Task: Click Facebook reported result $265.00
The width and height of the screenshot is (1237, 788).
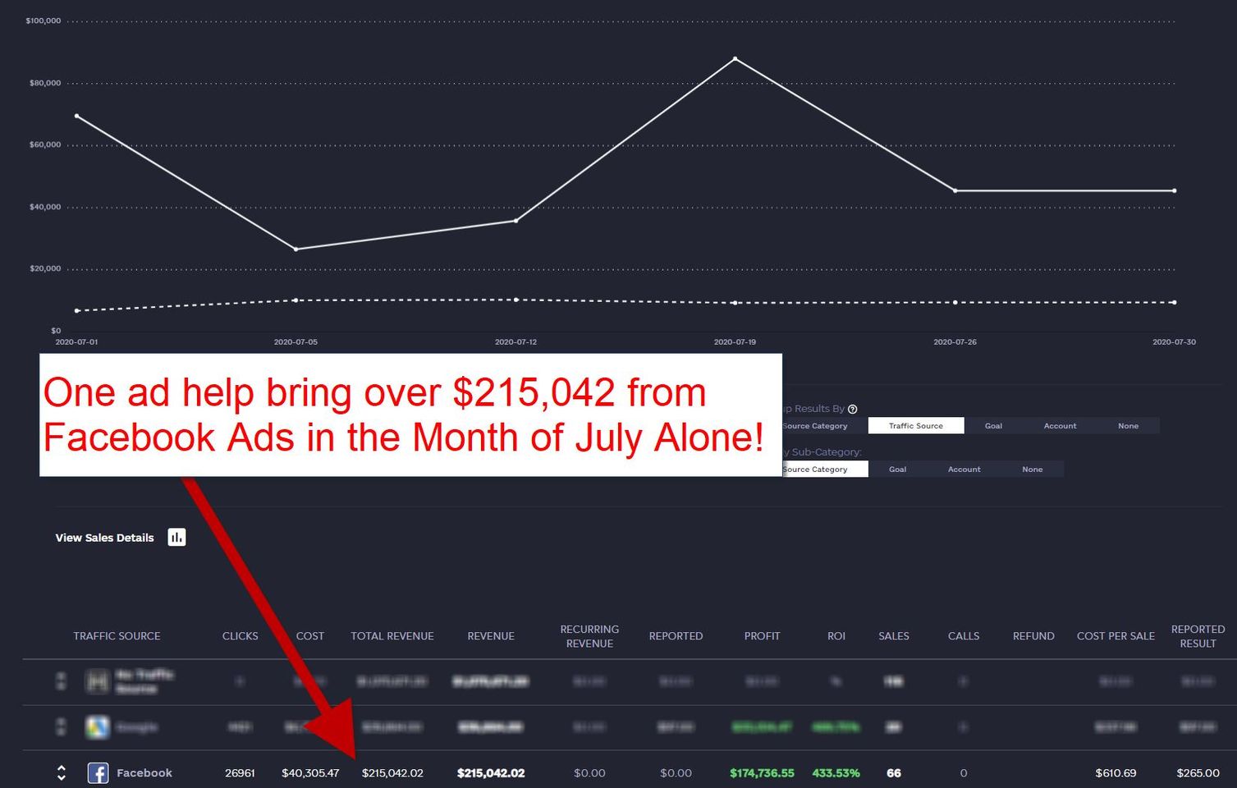Action: coord(1198,773)
